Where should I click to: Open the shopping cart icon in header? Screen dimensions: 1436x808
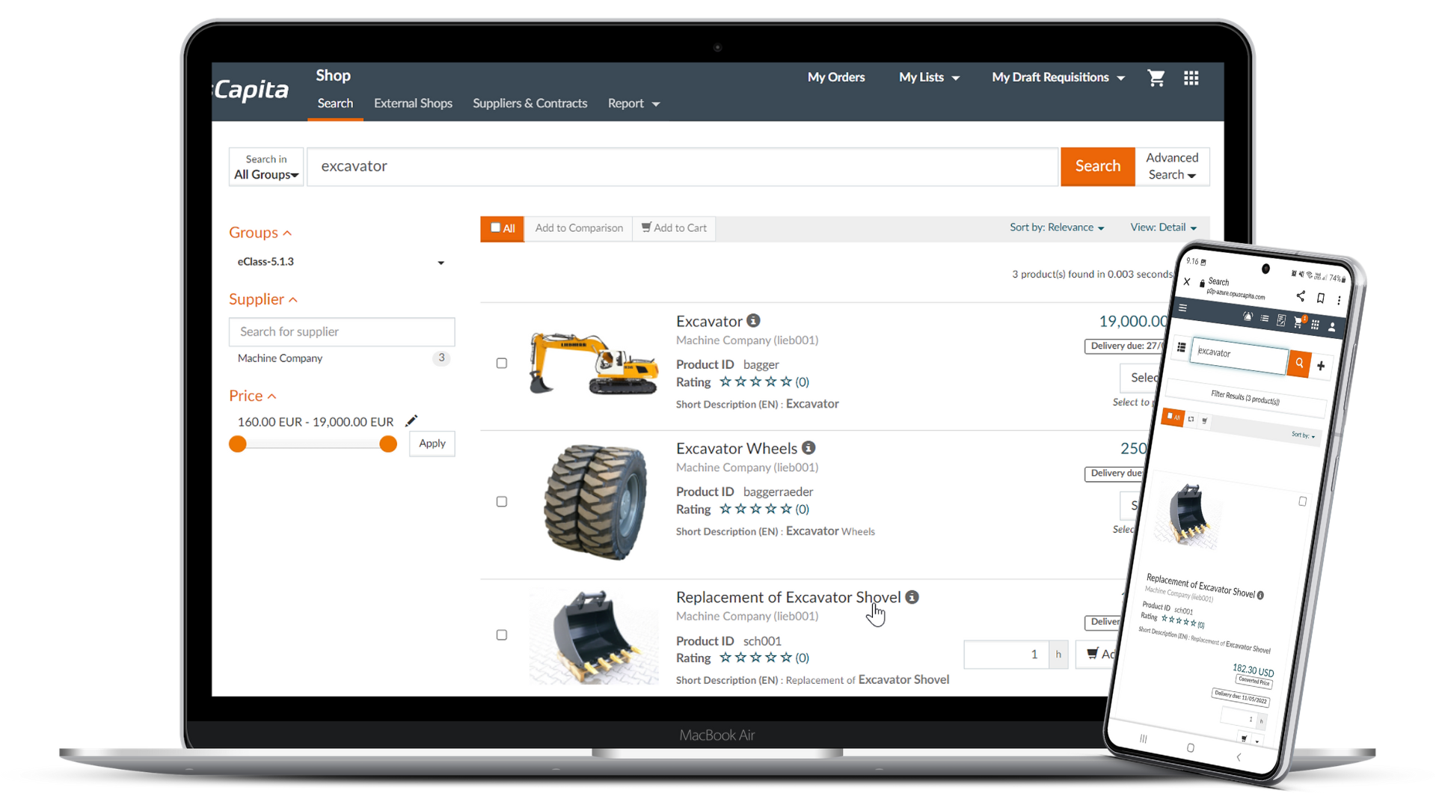coord(1156,78)
